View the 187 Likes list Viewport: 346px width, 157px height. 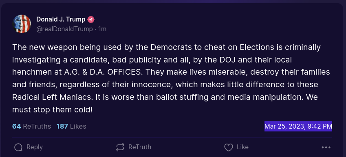71,126
